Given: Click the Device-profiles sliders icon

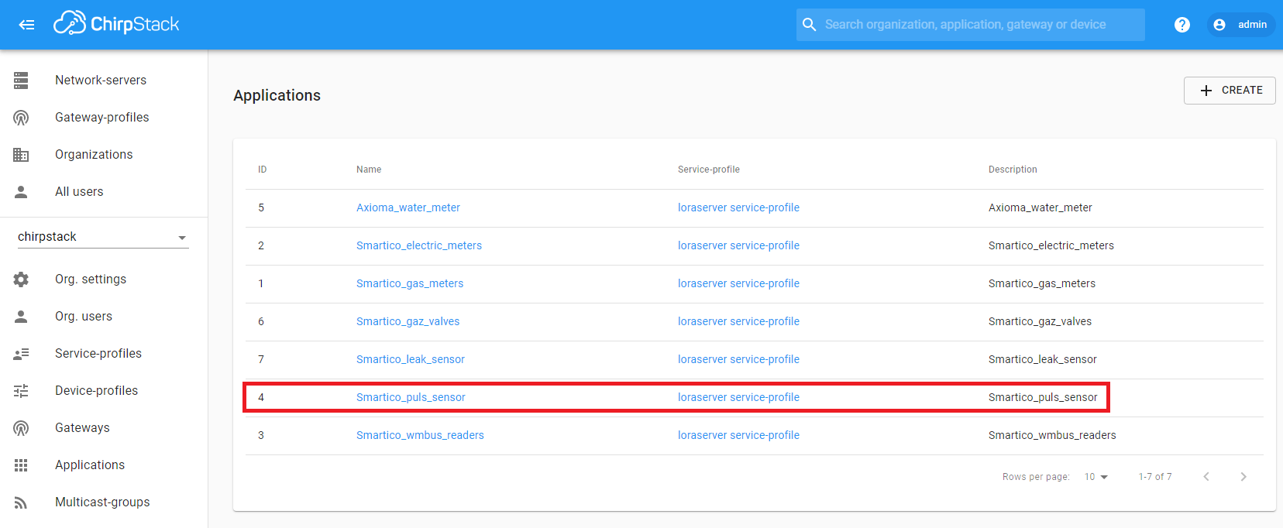Looking at the screenshot, I should pyautogui.click(x=21, y=391).
